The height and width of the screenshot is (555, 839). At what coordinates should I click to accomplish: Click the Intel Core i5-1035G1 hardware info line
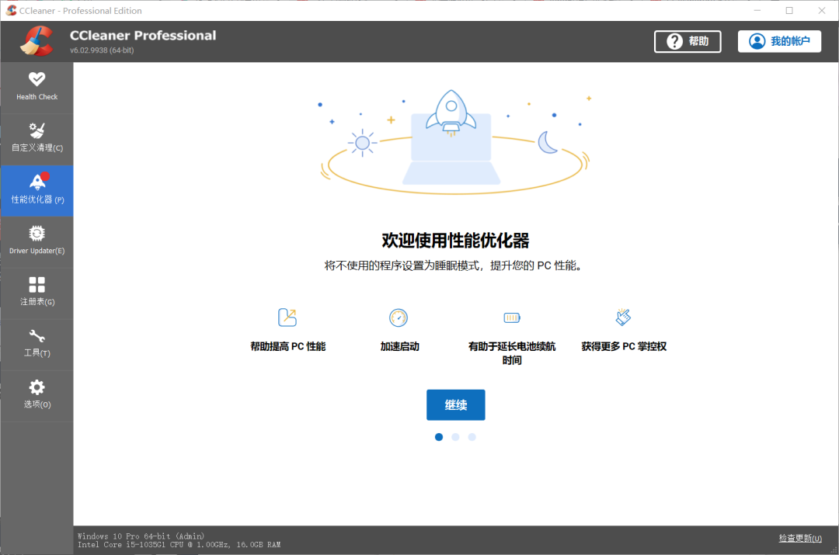coord(179,544)
